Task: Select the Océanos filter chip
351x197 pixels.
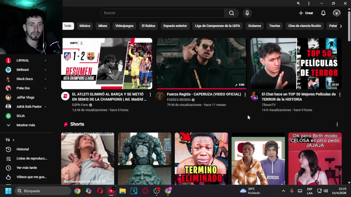Action: (x=254, y=26)
